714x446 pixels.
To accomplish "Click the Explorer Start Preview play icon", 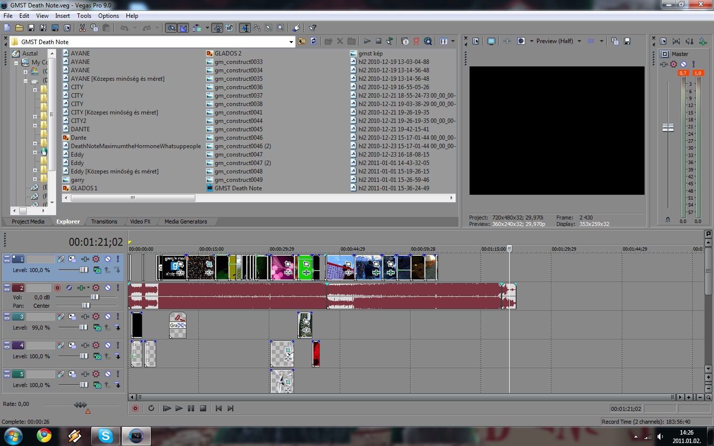I will (367, 41).
